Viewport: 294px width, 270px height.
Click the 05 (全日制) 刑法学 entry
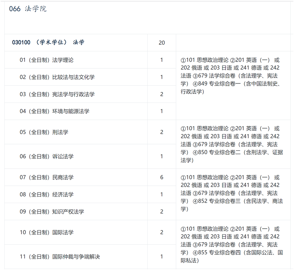pyautogui.click(x=44, y=132)
